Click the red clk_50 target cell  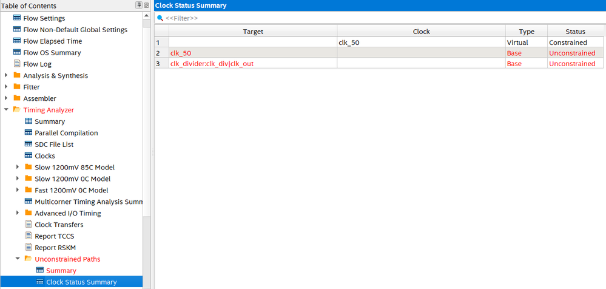[x=253, y=53]
